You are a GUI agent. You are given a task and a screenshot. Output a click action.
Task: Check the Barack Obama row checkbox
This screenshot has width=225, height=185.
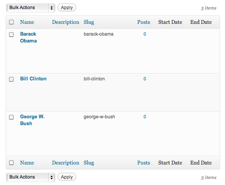click(11, 34)
